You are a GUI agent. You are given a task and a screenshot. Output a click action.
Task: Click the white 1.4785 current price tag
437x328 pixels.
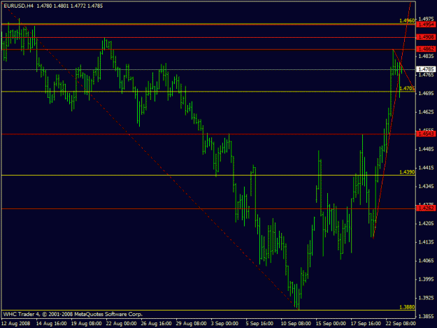point(426,69)
